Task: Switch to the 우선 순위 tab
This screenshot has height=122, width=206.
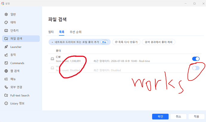Action: coord(76,32)
